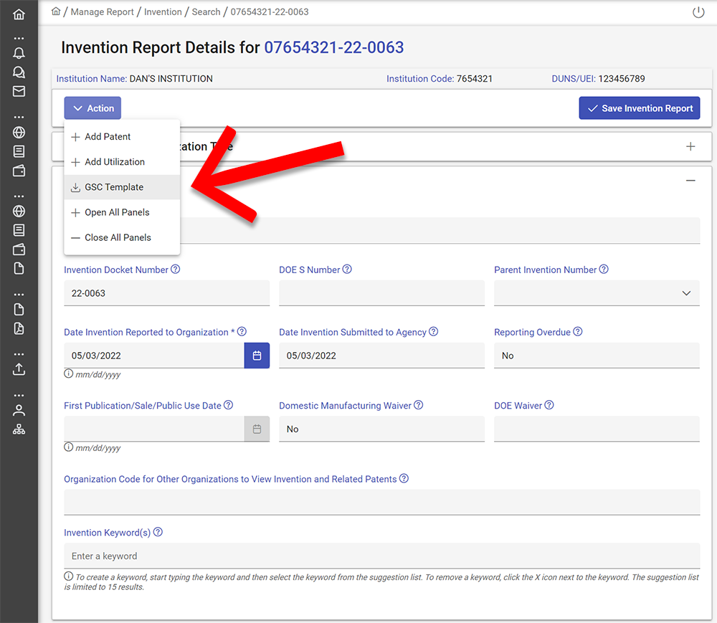Click the upload icon in sidebar
Screen dimensions: 717x623
pos(19,369)
